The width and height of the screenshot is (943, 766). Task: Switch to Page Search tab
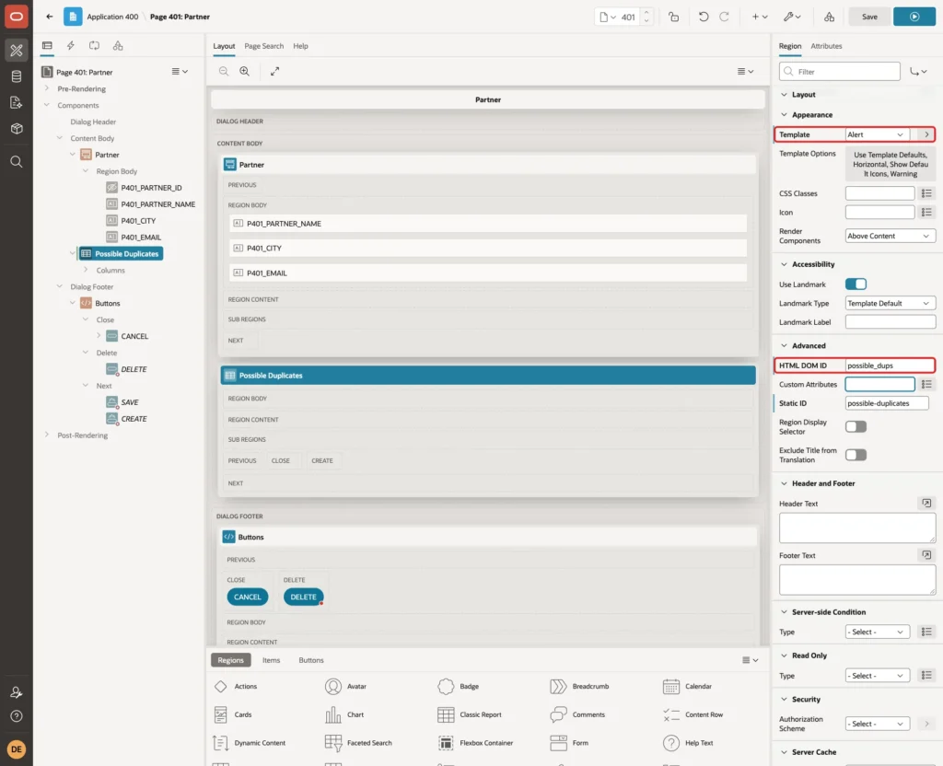pos(263,46)
